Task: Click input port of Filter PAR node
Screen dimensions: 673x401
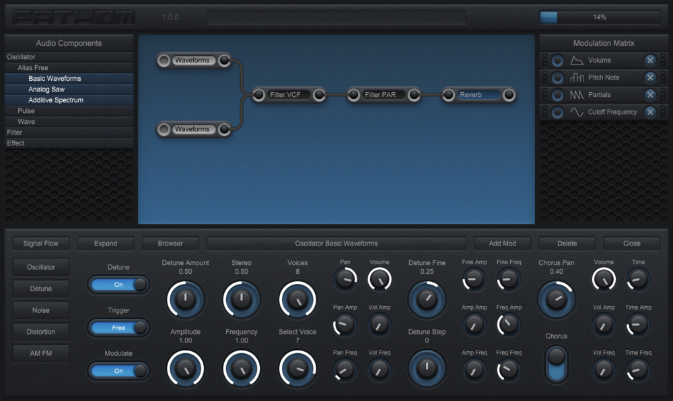Action: (x=354, y=95)
